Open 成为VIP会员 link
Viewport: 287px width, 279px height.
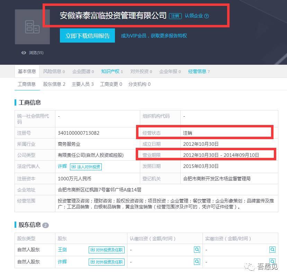[154, 36]
